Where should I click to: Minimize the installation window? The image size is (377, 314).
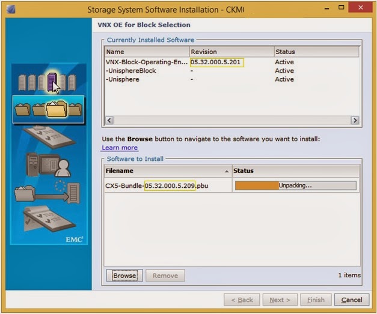click(326, 8)
